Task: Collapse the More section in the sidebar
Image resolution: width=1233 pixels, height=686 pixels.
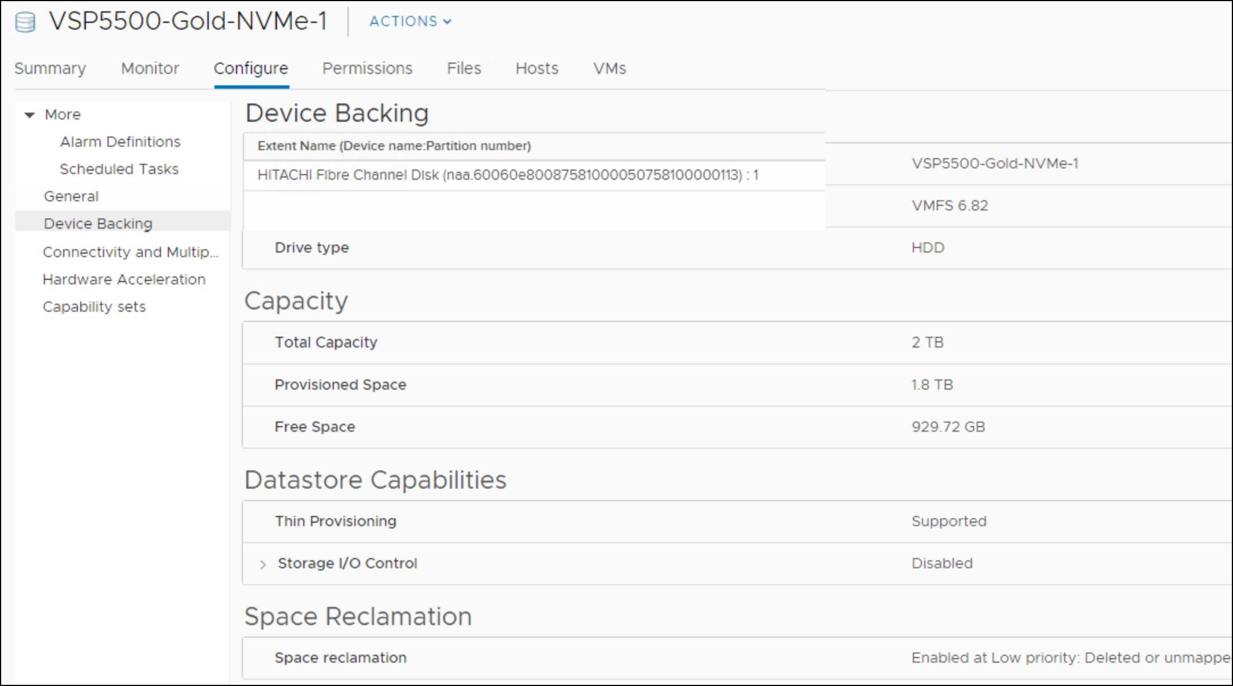Action: (28, 114)
